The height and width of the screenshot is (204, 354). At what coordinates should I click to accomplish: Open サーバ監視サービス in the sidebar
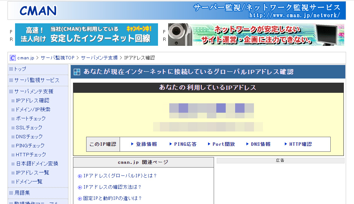[x=37, y=80]
